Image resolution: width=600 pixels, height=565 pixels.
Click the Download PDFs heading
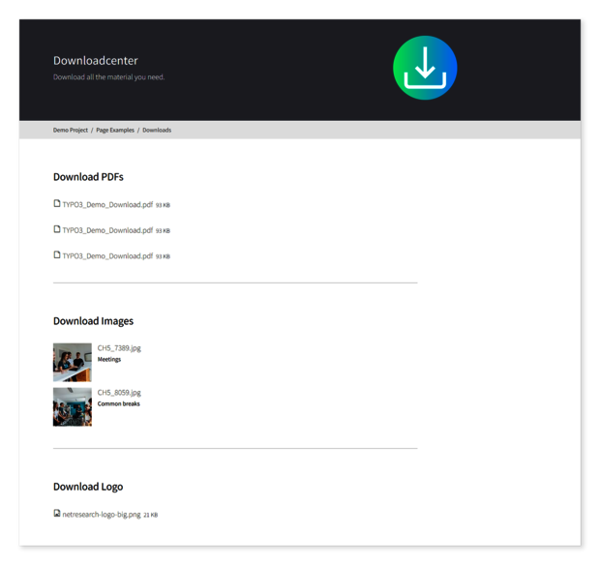coord(88,177)
